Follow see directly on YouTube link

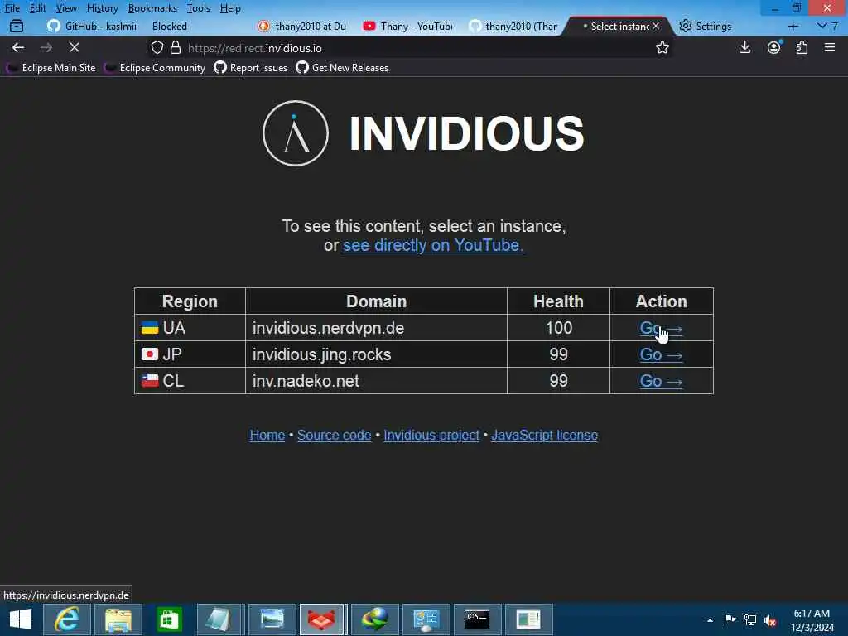[x=433, y=245]
